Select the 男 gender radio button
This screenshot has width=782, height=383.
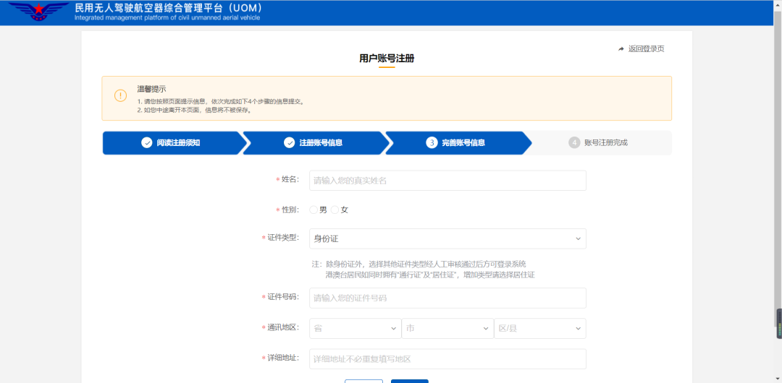click(314, 210)
